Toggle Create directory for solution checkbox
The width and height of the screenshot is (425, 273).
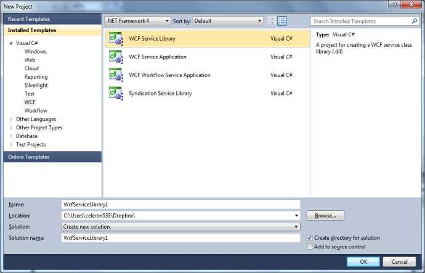pyautogui.click(x=309, y=238)
